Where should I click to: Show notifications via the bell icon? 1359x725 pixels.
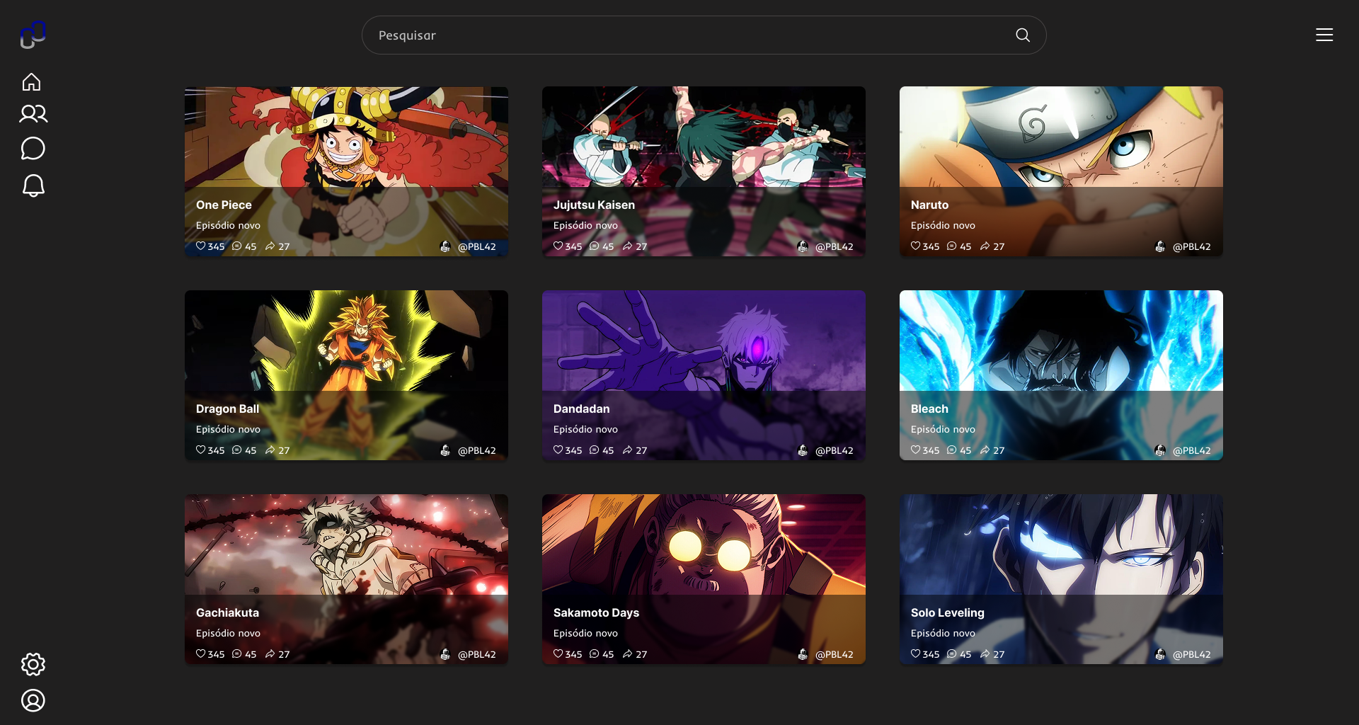pyautogui.click(x=33, y=185)
